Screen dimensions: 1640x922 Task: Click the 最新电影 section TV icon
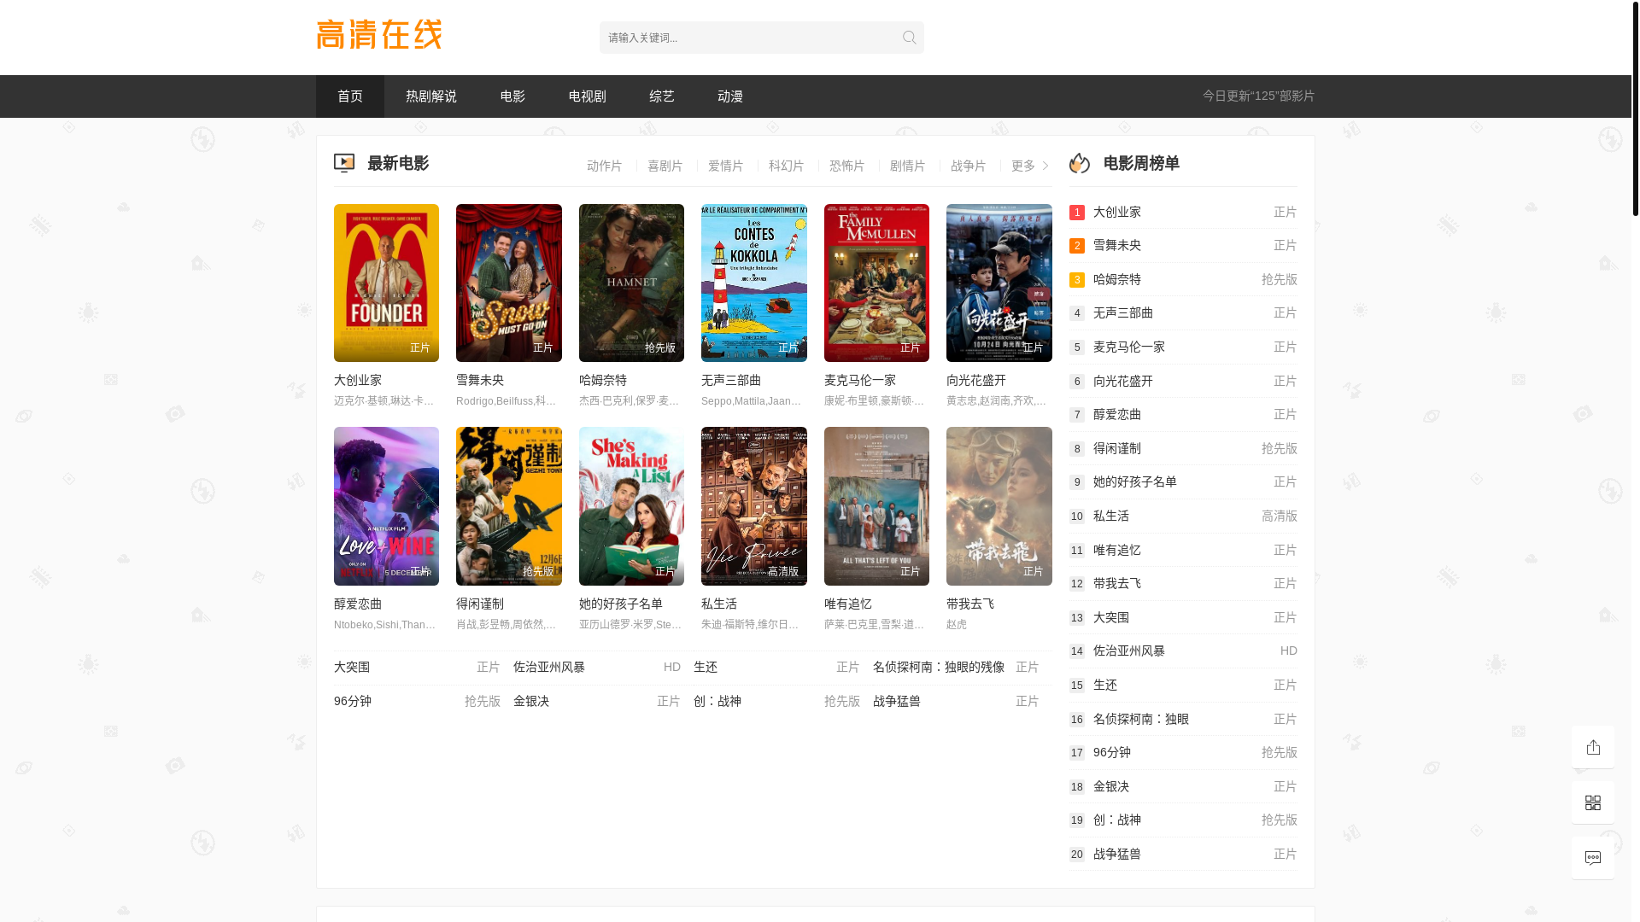(x=344, y=163)
